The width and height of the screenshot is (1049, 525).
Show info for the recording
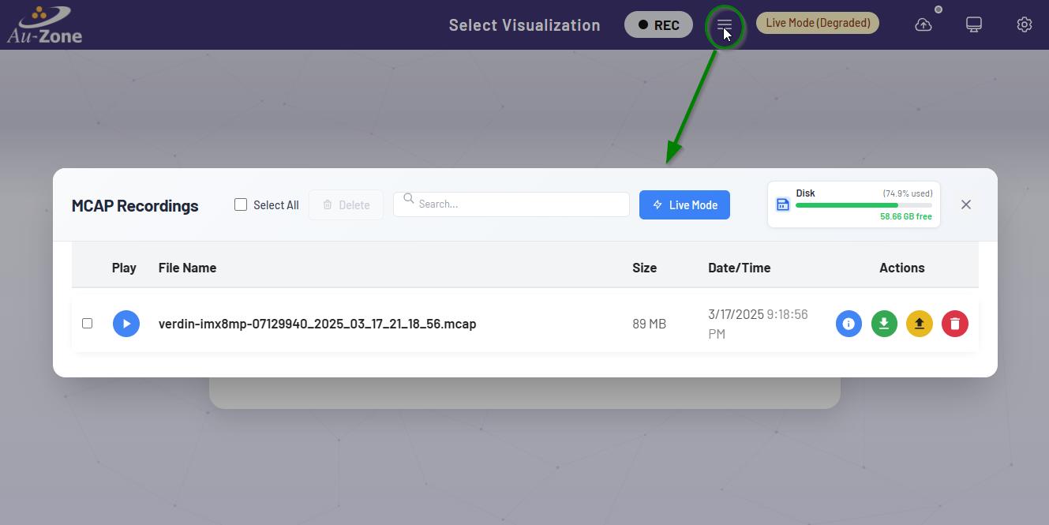pyautogui.click(x=849, y=324)
